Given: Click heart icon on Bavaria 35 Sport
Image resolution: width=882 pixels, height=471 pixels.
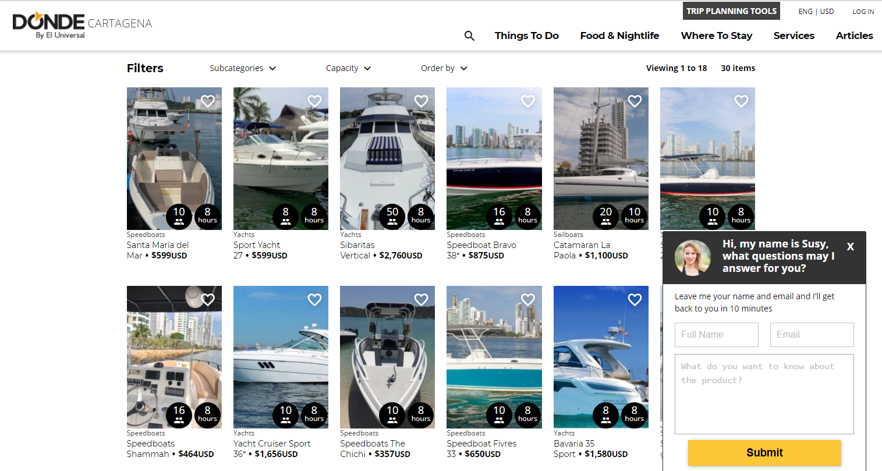Looking at the screenshot, I should 635,300.
